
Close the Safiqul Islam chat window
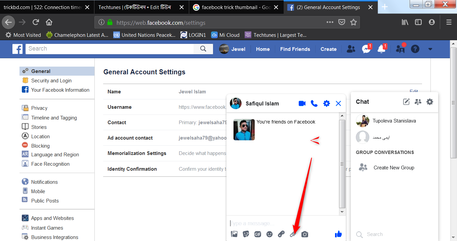point(338,103)
